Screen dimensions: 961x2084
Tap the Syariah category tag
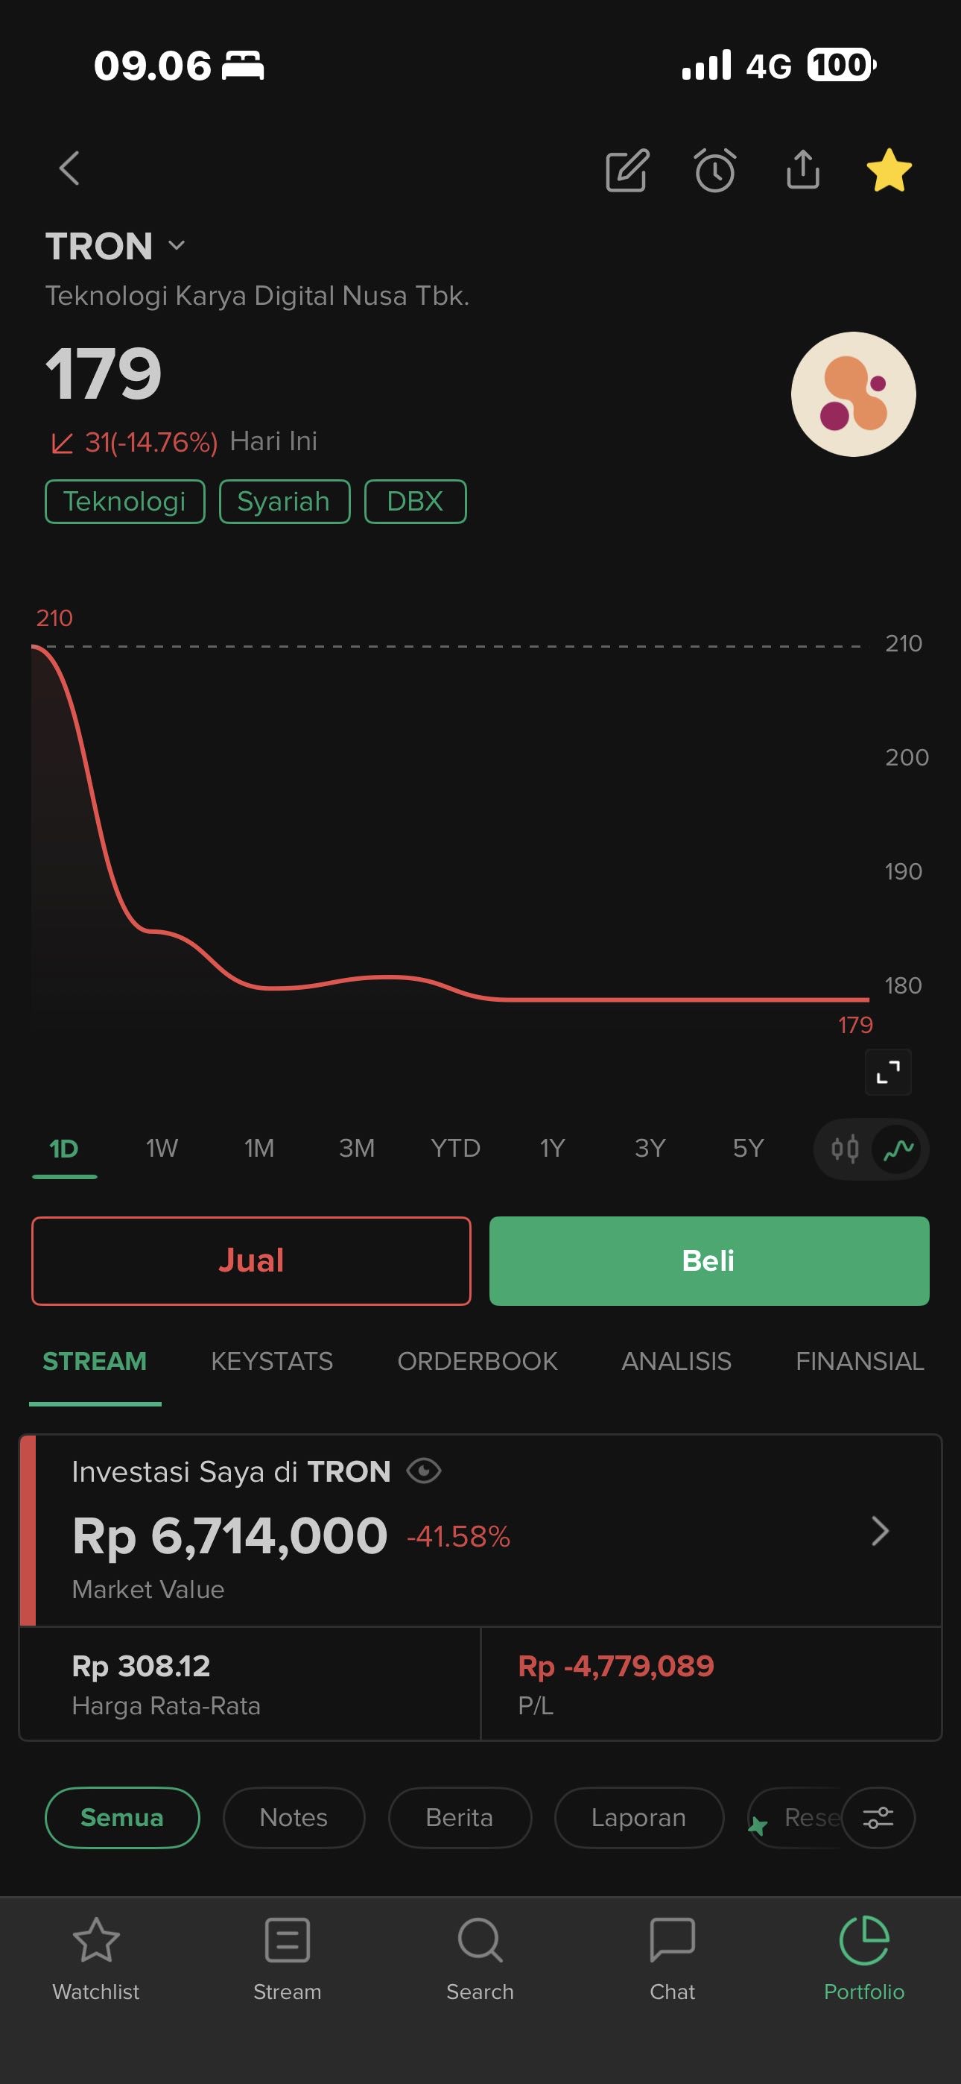tap(284, 502)
